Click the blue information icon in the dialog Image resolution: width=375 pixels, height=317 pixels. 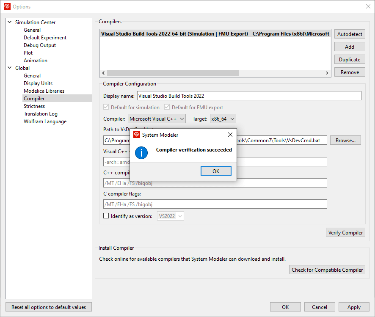tap(141, 153)
